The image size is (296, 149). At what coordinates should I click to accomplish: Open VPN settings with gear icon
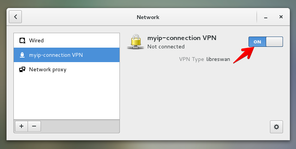tap(276, 127)
